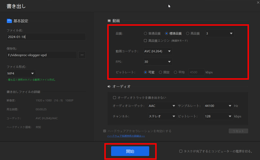Screen dimensions: 260x160
Task: Open the quality level 3 dropdown
Action: [x=220, y=33]
